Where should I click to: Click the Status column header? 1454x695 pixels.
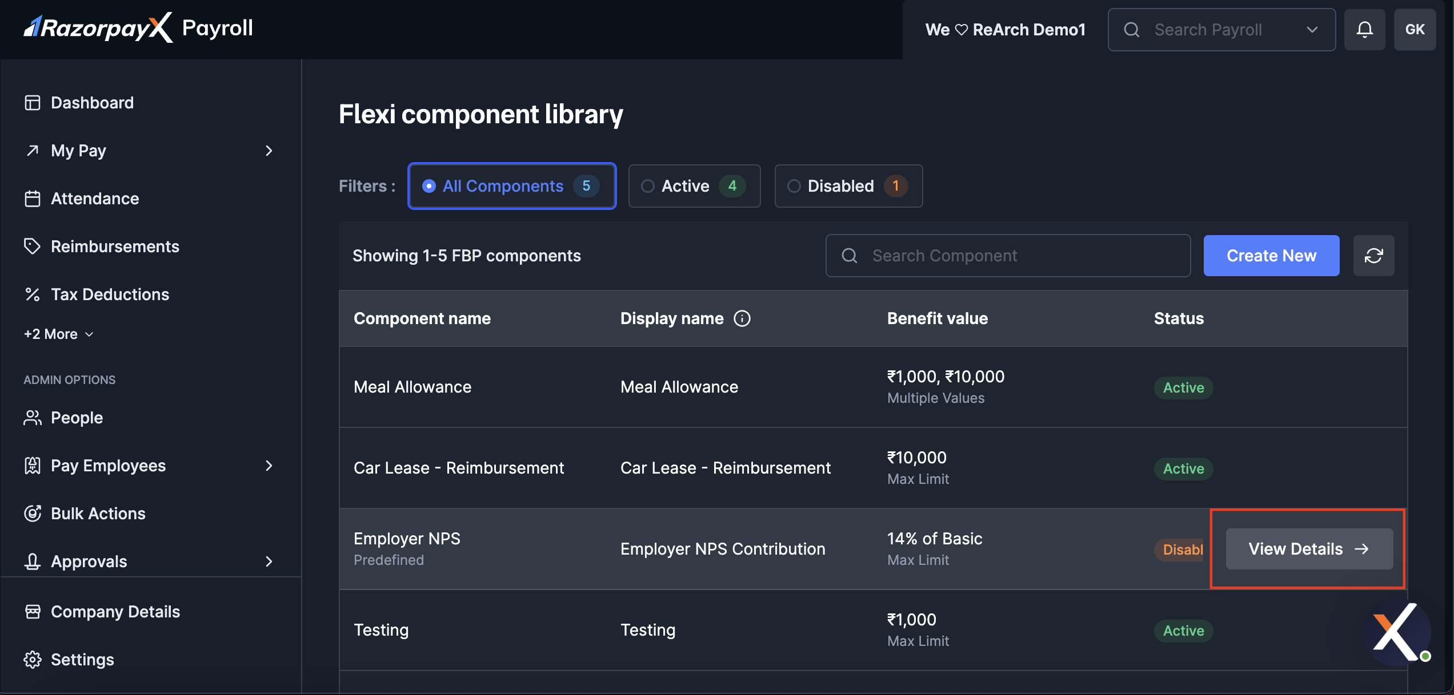coord(1179,318)
